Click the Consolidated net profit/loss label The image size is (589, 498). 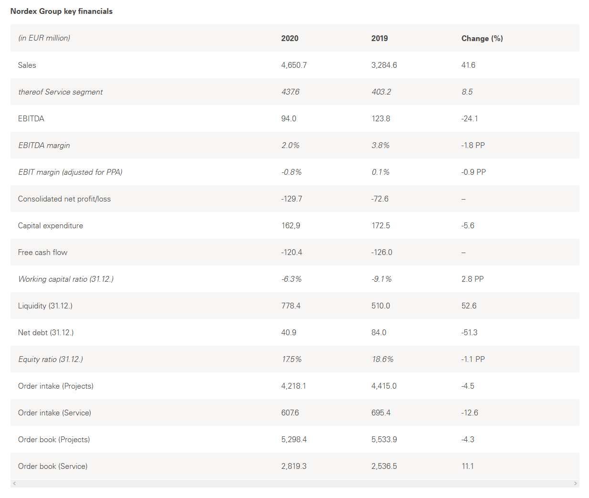pos(64,199)
